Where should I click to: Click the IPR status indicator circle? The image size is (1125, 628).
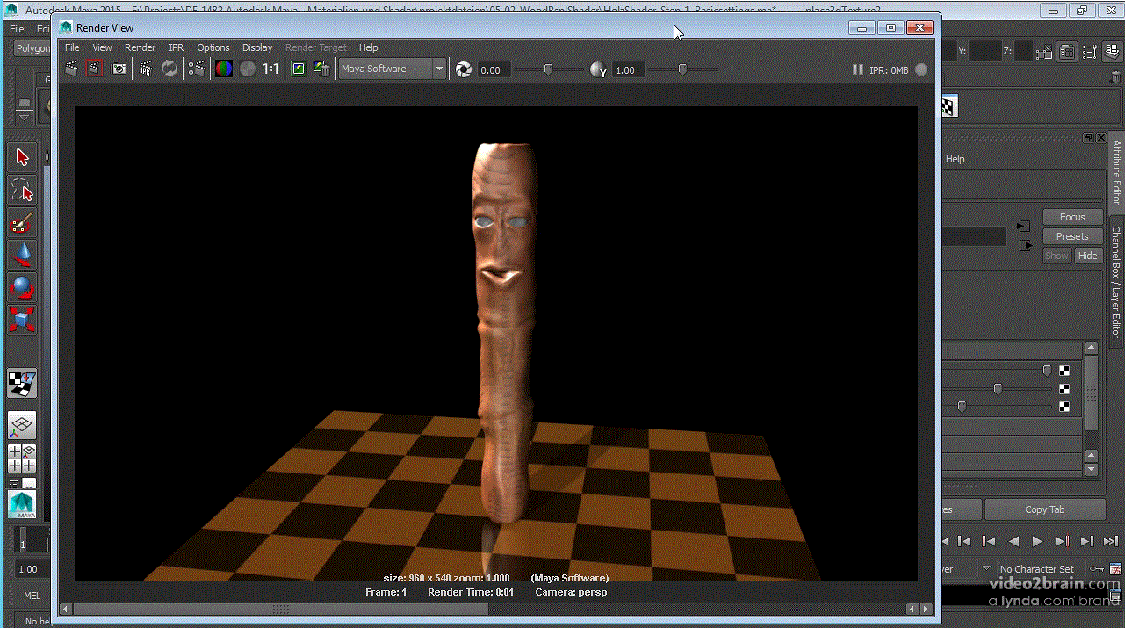pyautogui.click(x=921, y=69)
